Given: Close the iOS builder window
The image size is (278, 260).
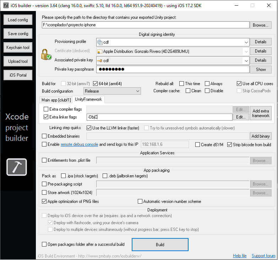Looking at the screenshot, I should pos(269,5).
